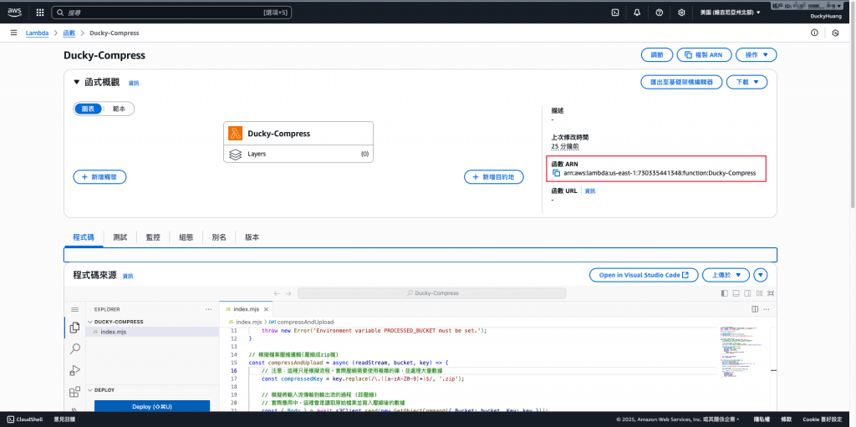Open the Explorer files icon in editor
The height and width of the screenshot is (427, 856).
[x=74, y=328]
